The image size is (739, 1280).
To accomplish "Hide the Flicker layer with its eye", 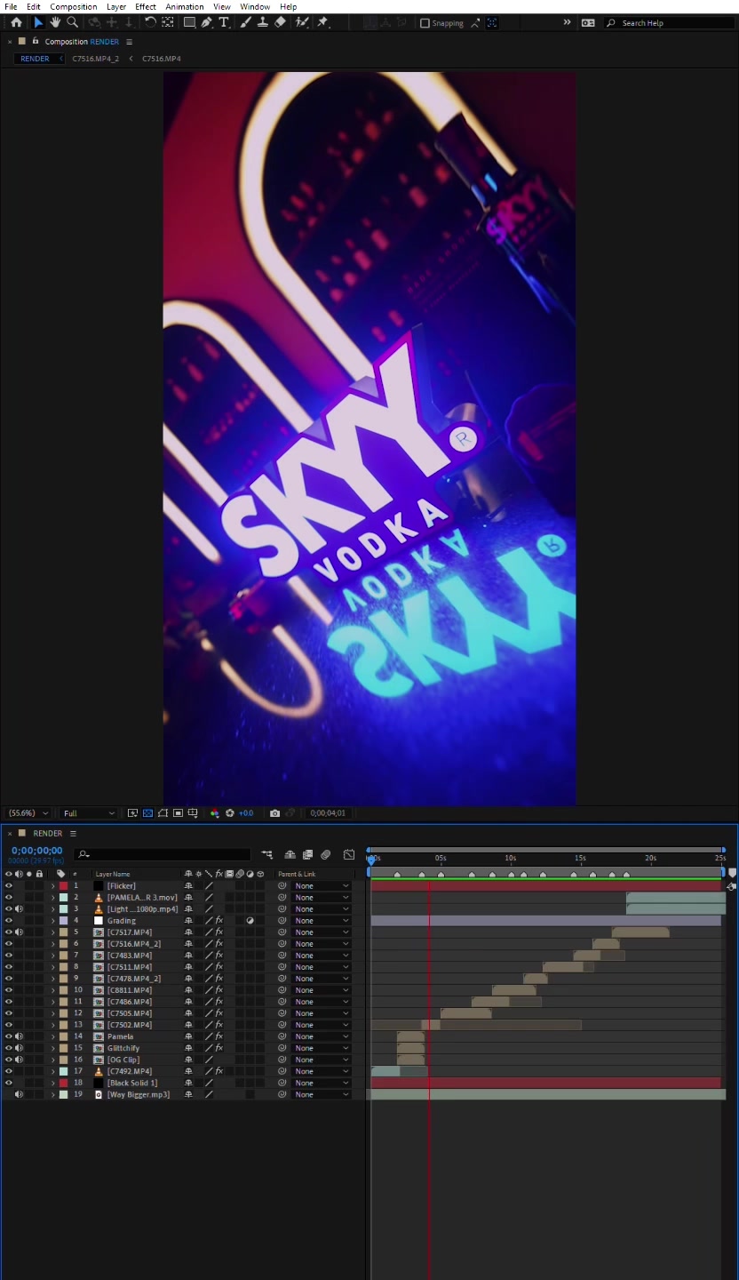I will 9,886.
